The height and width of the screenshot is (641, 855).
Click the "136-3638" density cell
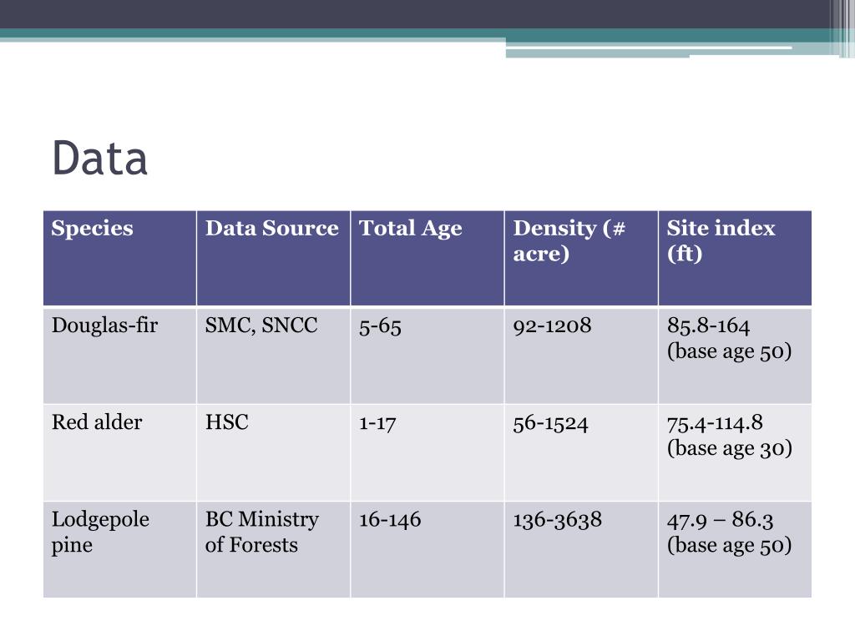[x=581, y=549]
